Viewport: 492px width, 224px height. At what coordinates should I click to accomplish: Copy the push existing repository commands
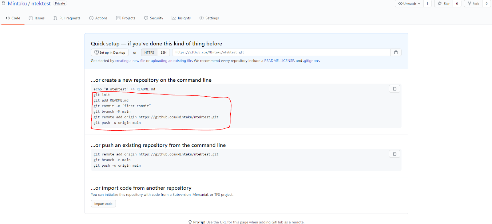(395, 154)
